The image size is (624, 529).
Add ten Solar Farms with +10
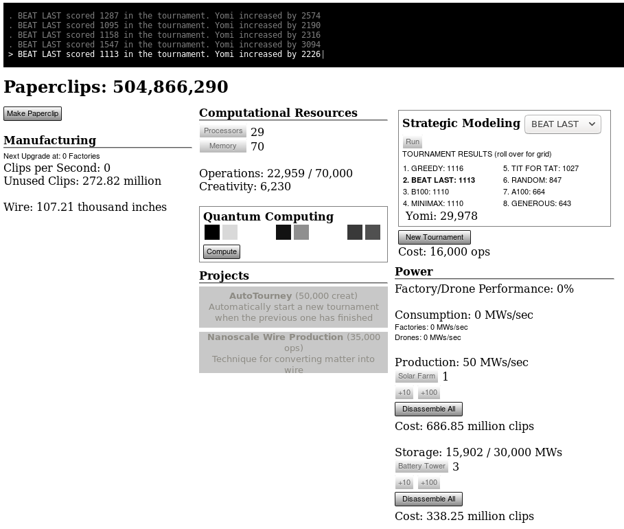tap(404, 393)
